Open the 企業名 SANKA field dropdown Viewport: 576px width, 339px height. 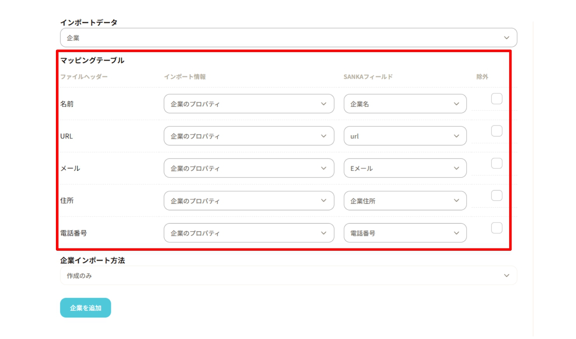(405, 104)
